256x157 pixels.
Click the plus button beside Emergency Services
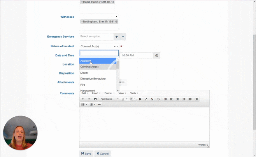click(x=116, y=37)
